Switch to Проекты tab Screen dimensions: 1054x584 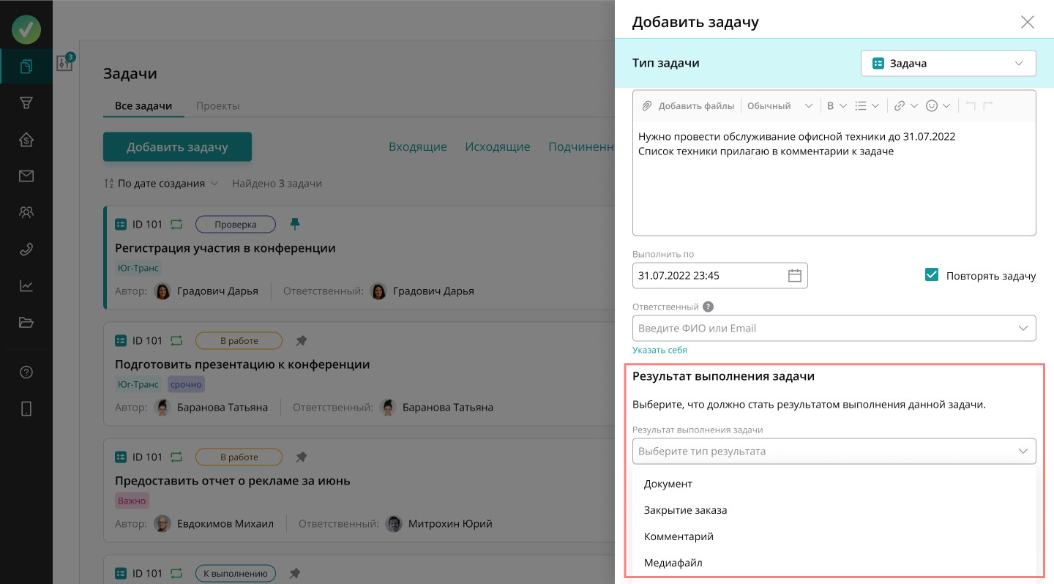[x=217, y=106]
